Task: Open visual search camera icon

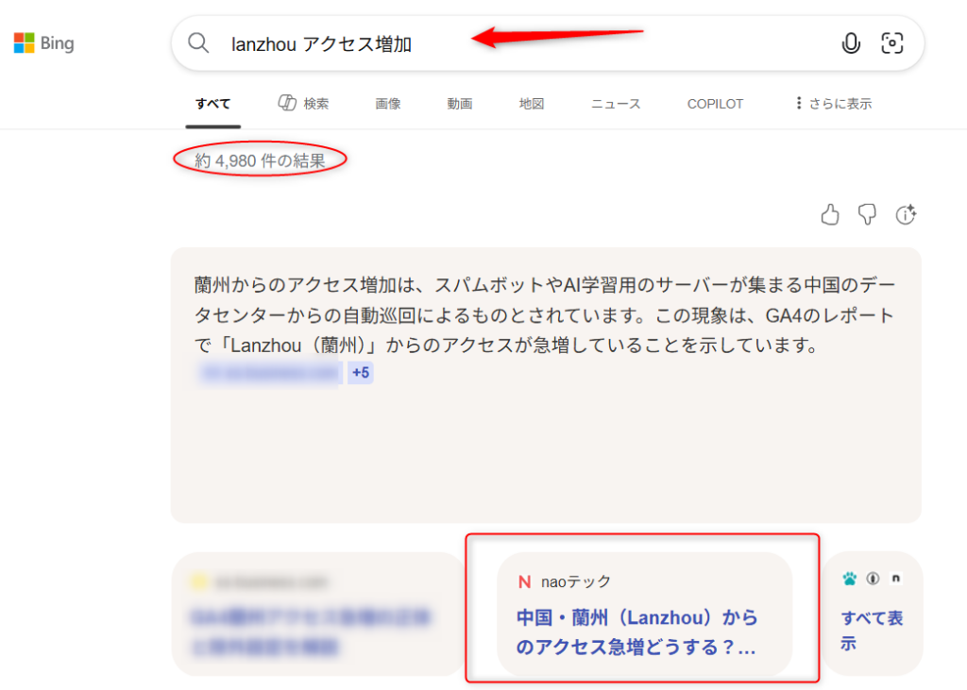Action: pyautogui.click(x=891, y=43)
